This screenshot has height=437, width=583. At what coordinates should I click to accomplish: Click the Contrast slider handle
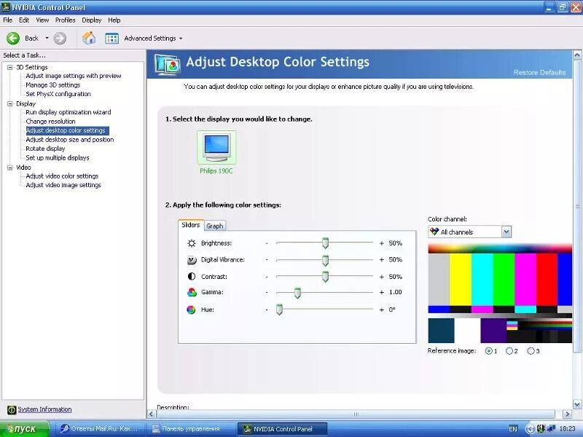[325, 277]
